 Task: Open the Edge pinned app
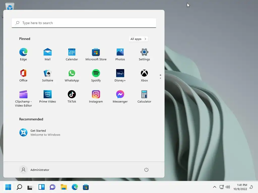[23, 54]
